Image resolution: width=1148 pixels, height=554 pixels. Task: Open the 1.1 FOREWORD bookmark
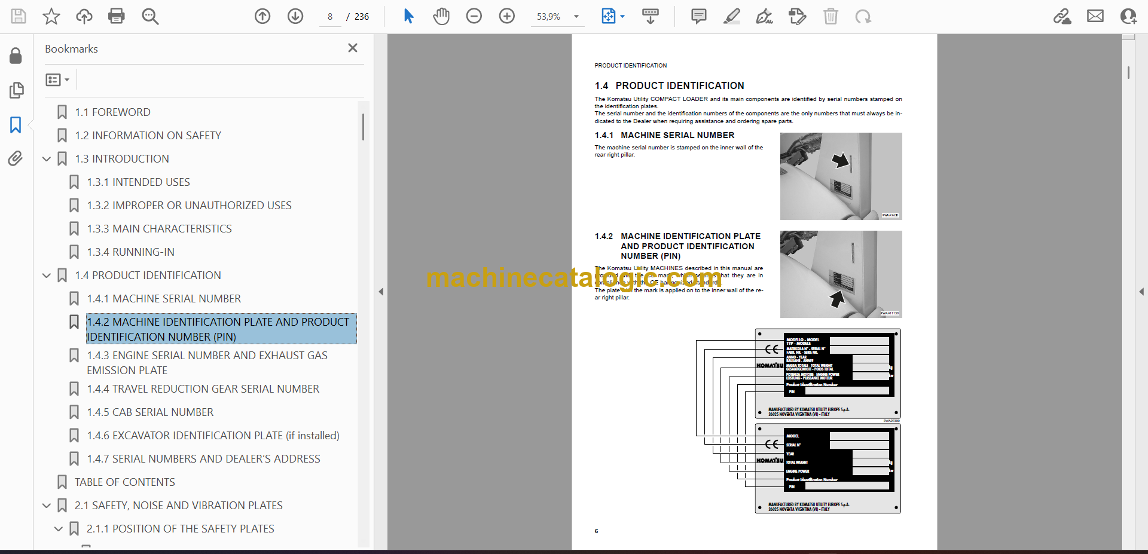tap(112, 112)
